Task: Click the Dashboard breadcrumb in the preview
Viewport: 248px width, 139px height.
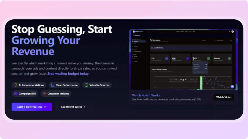Action: [x=137, y=35]
